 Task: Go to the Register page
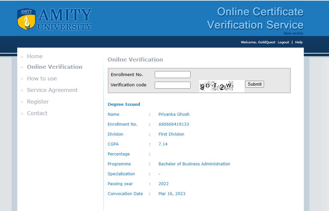coord(38,102)
